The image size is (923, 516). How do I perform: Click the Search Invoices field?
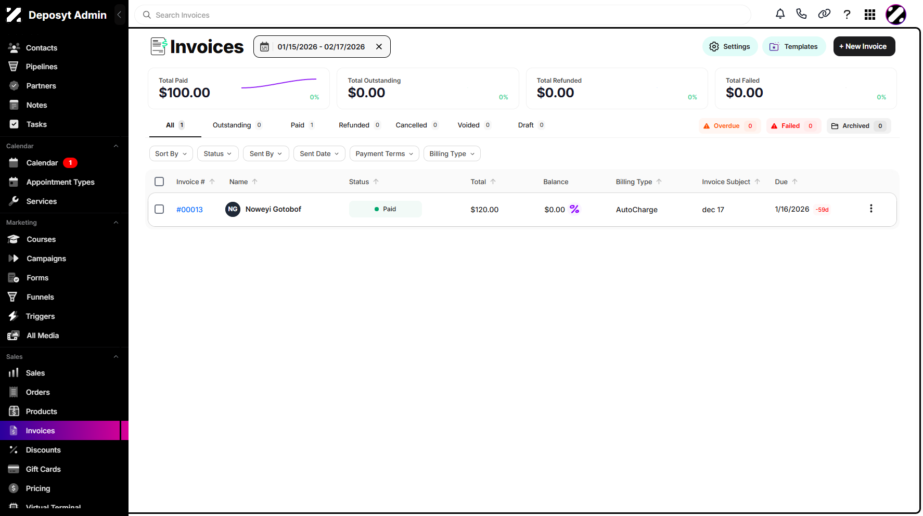(443, 15)
